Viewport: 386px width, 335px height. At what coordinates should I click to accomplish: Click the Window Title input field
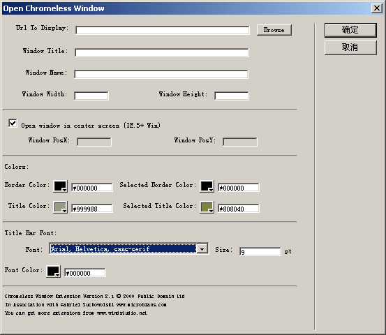pyautogui.click(x=162, y=52)
